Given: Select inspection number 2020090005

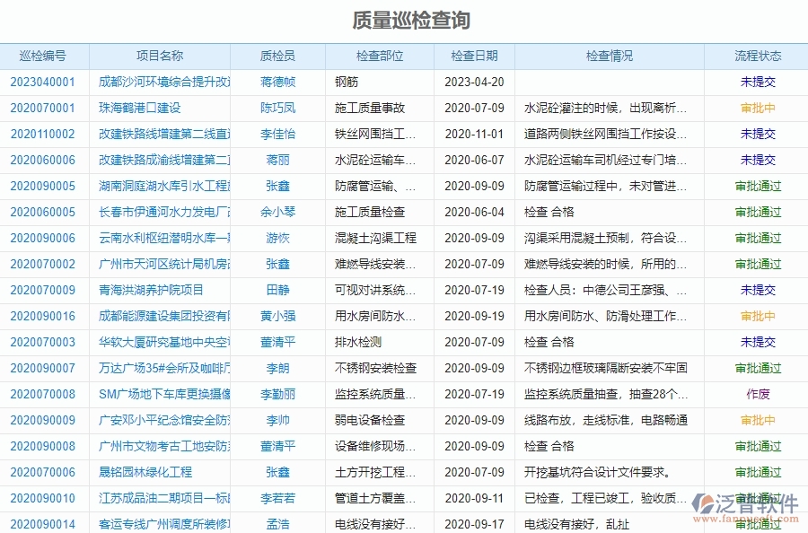Looking at the screenshot, I should point(45,185).
